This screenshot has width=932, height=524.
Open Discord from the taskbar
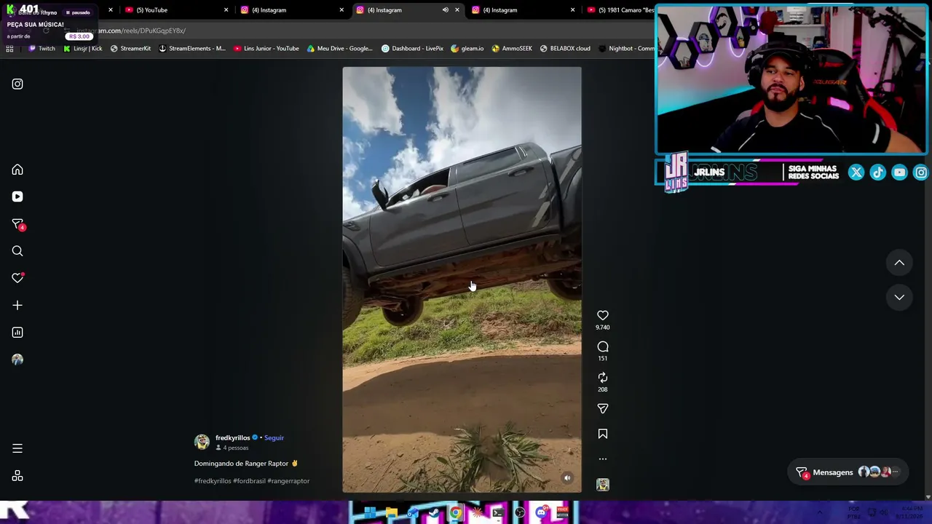[x=541, y=513]
